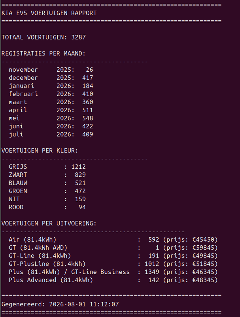This screenshot has height=317, width=240.
Task: Select 'Plus (81.4kWh) / GT-Line Business' trim name
Action: pyautogui.click(x=69, y=272)
